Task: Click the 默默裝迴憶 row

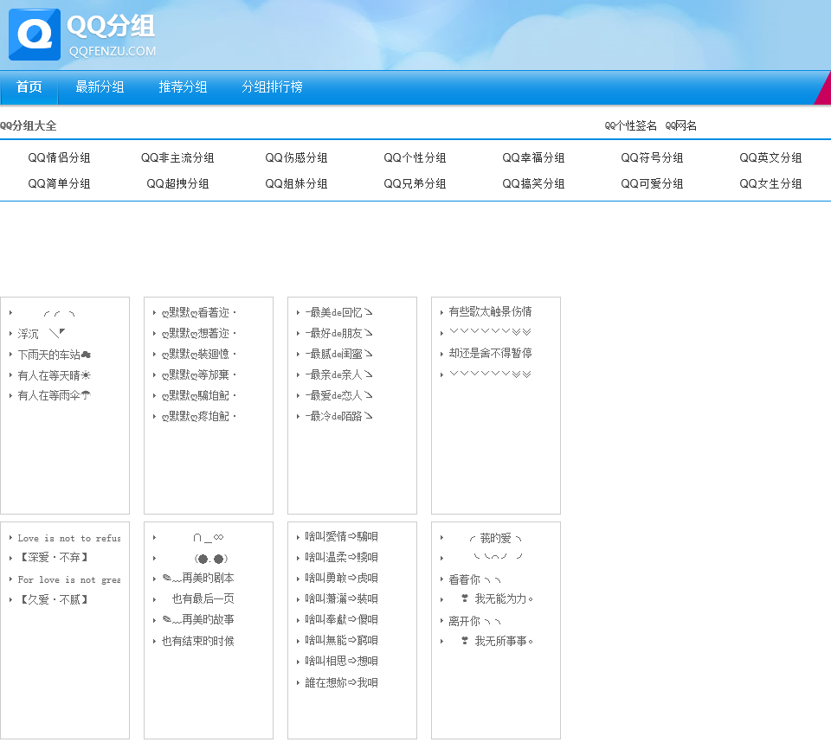Action: tap(199, 354)
